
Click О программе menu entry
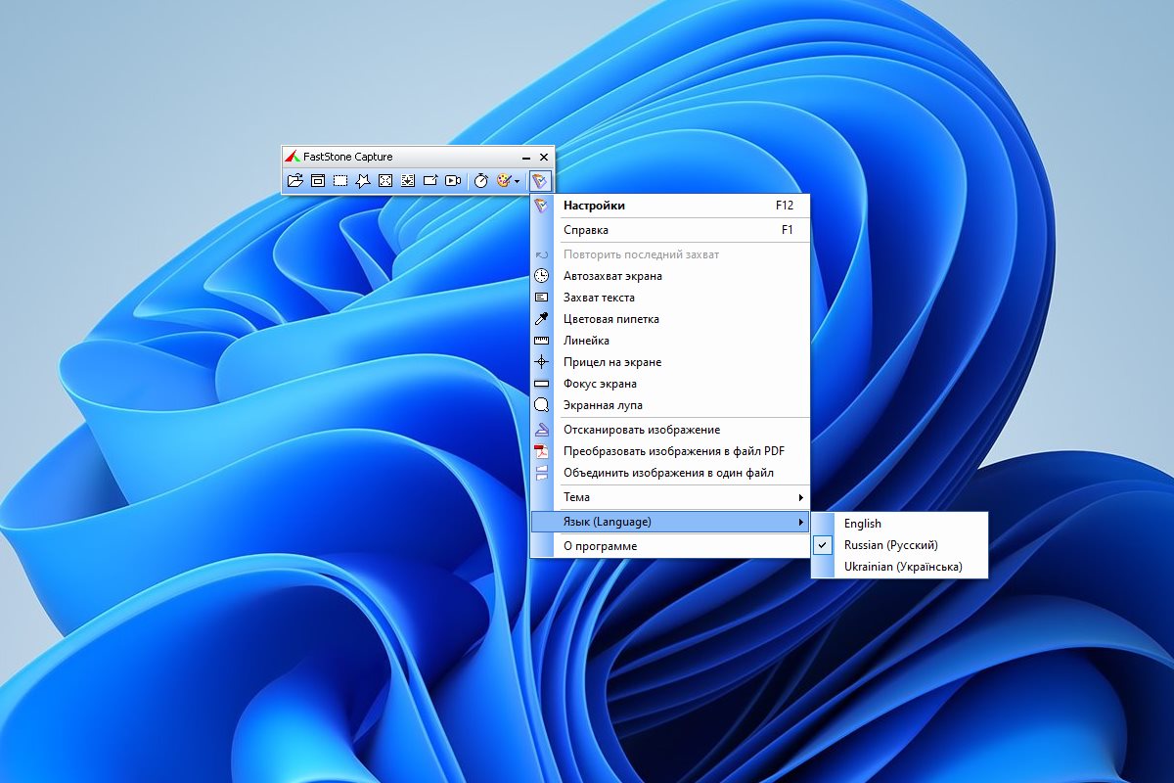point(600,546)
